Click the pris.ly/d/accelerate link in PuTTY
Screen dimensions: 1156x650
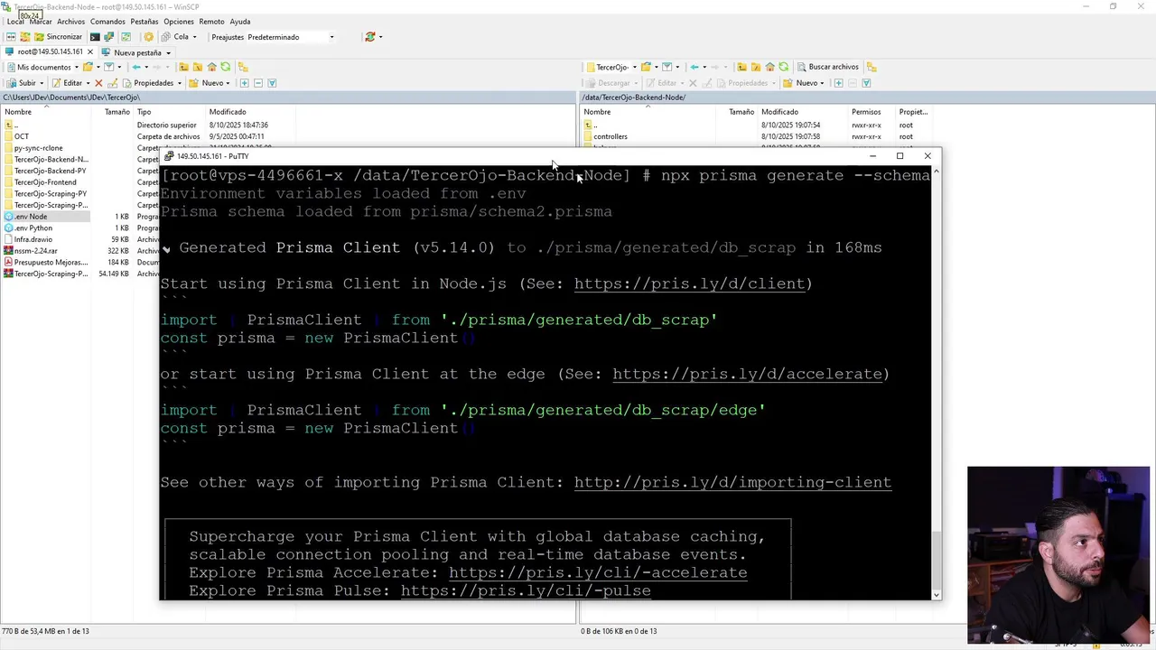748,374
